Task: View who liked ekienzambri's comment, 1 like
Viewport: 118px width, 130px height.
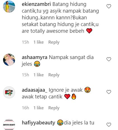Action: (39, 42)
